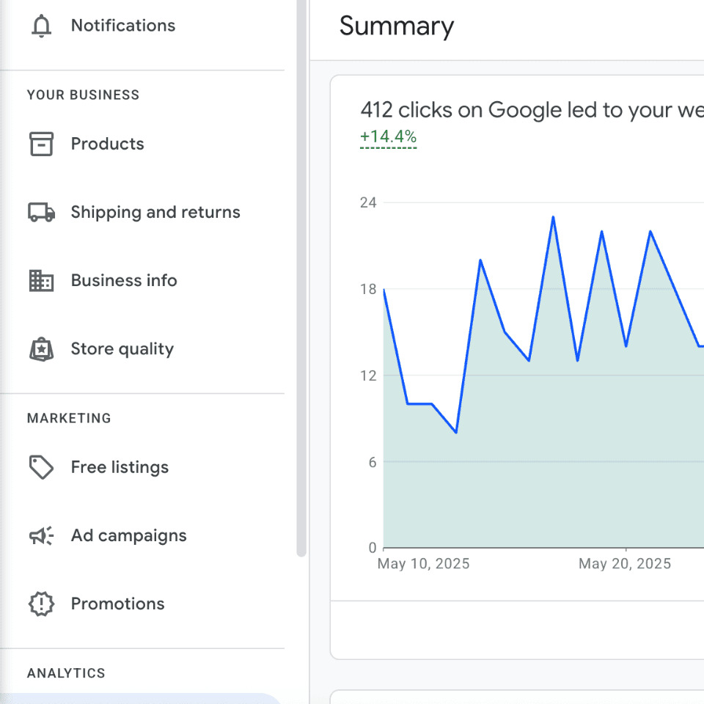
Task: Click the highest peak on clicks chart
Action: [553, 217]
